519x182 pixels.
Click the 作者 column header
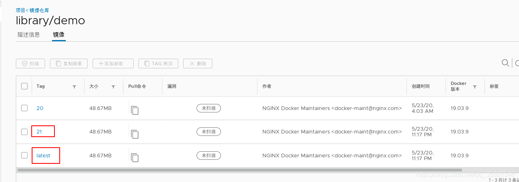tap(267, 87)
